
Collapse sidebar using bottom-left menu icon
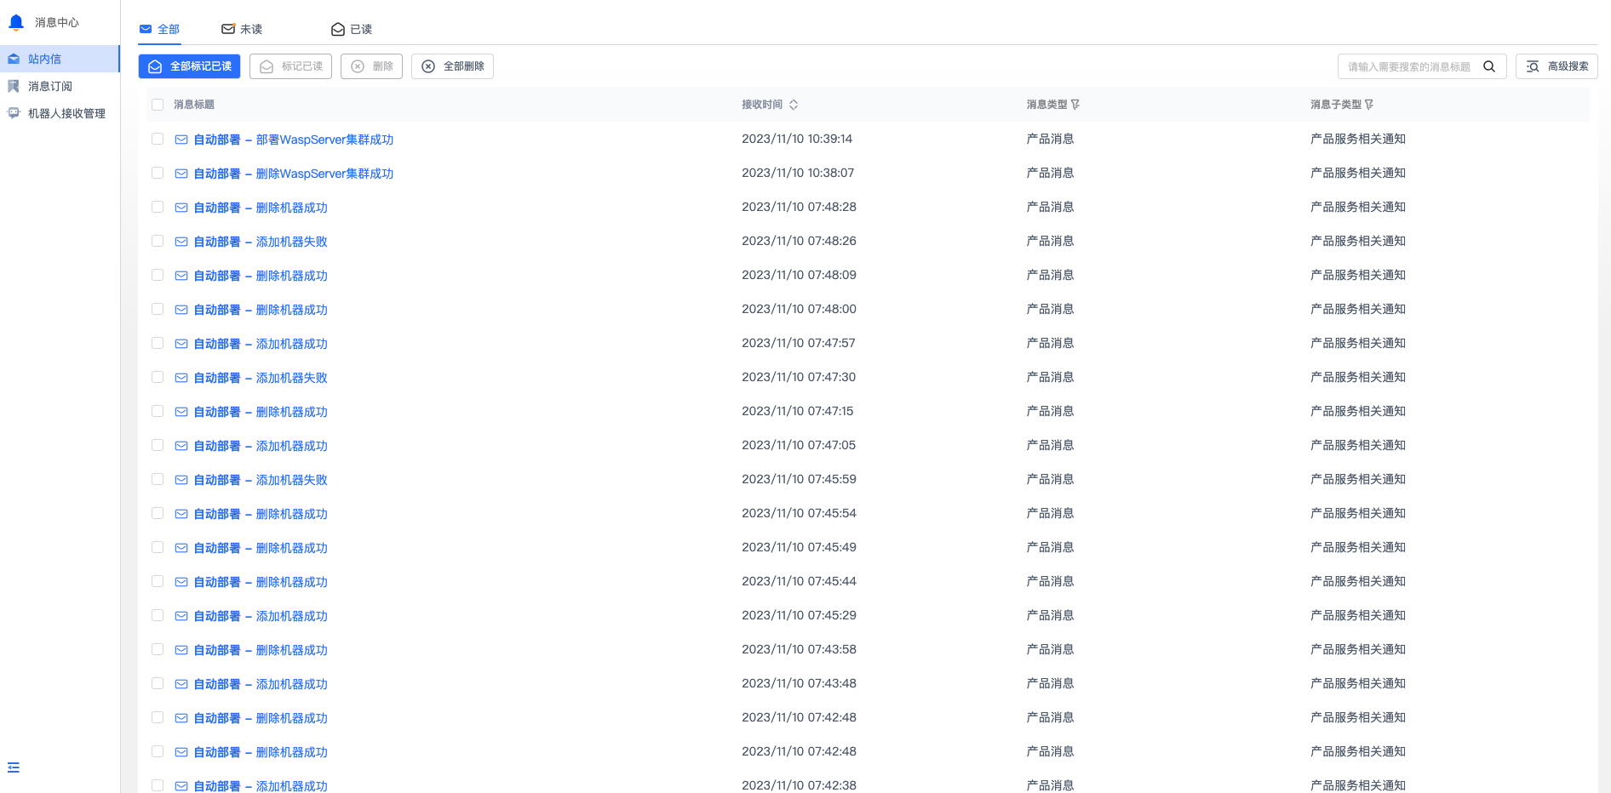pyautogui.click(x=14, y=767)
